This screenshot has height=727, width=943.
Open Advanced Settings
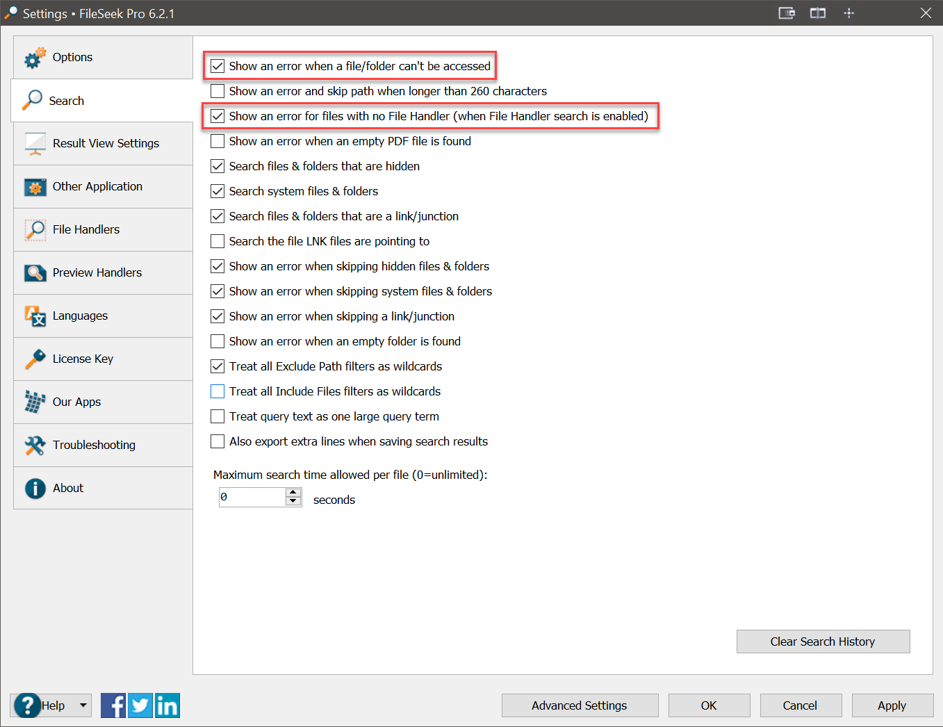580,705
